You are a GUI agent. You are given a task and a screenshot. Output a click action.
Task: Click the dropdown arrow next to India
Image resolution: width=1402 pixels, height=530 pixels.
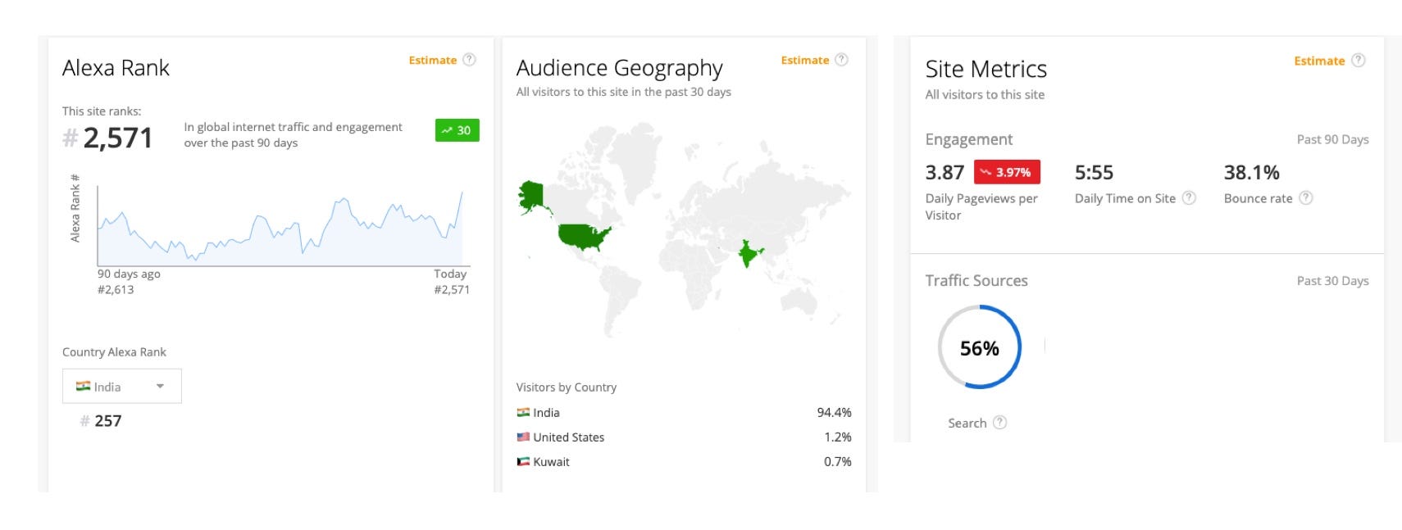coord(160,387)
